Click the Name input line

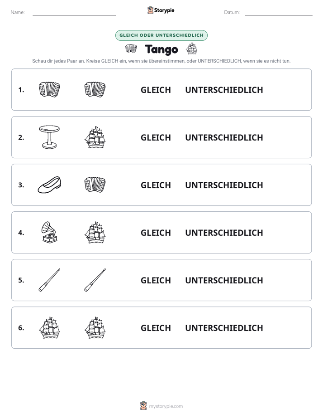[74, 13]
